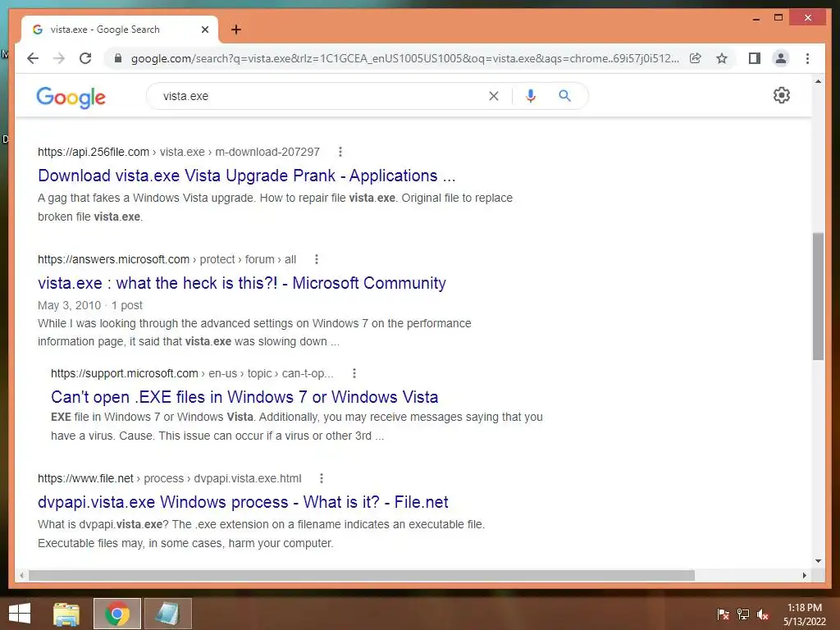
Task: Open Can't open .EXE files result
Action: click(244, 397)
